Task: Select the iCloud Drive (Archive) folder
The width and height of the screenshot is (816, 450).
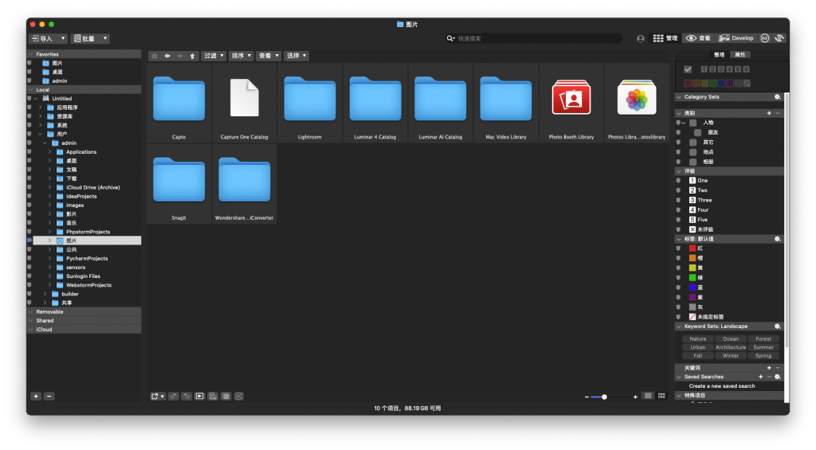Action: (92, 188)
